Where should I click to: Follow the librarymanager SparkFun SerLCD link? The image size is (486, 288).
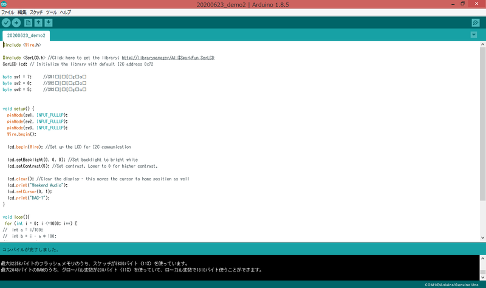[x=168, y=58]
